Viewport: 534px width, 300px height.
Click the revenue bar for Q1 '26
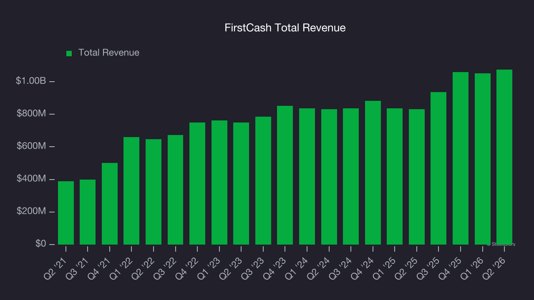483,159
